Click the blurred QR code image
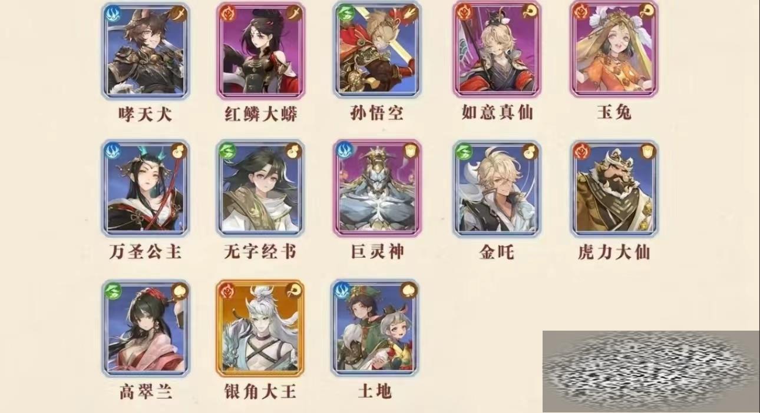The height and width of the screenshot is (413, 760). coord(651,371)
